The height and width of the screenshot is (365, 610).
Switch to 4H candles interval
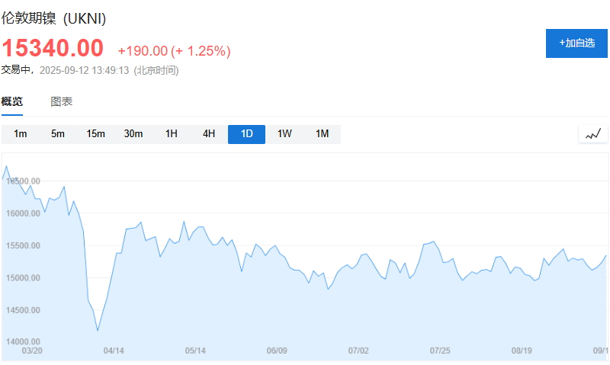(x=209, y=134)
